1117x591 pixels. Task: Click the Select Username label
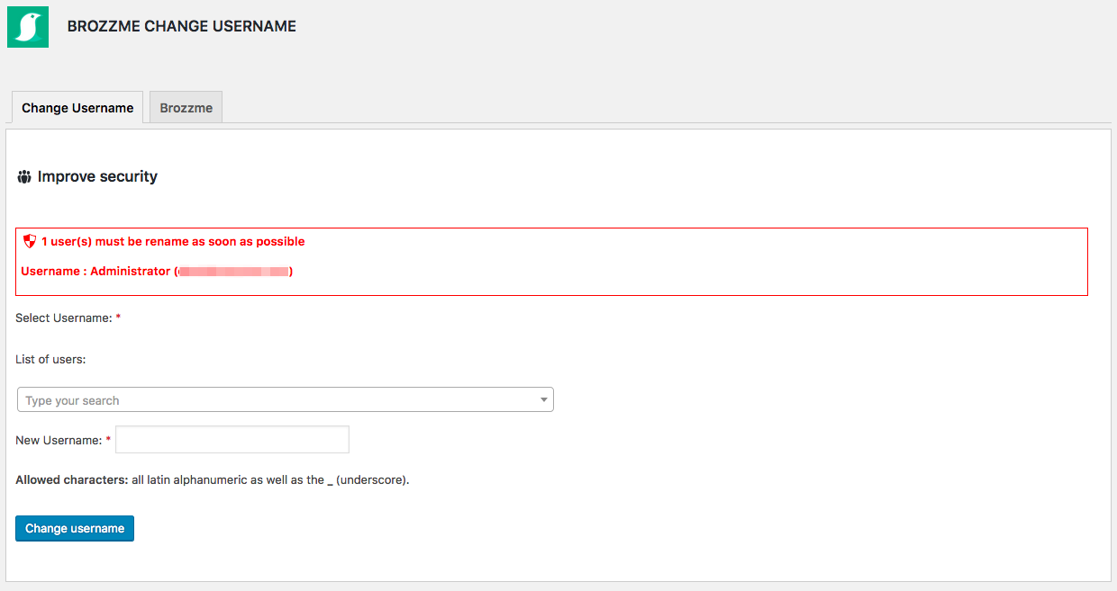pos(64,318)
